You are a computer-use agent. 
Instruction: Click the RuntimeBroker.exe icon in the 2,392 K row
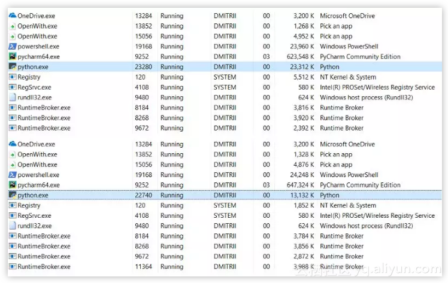pos(13,128)
